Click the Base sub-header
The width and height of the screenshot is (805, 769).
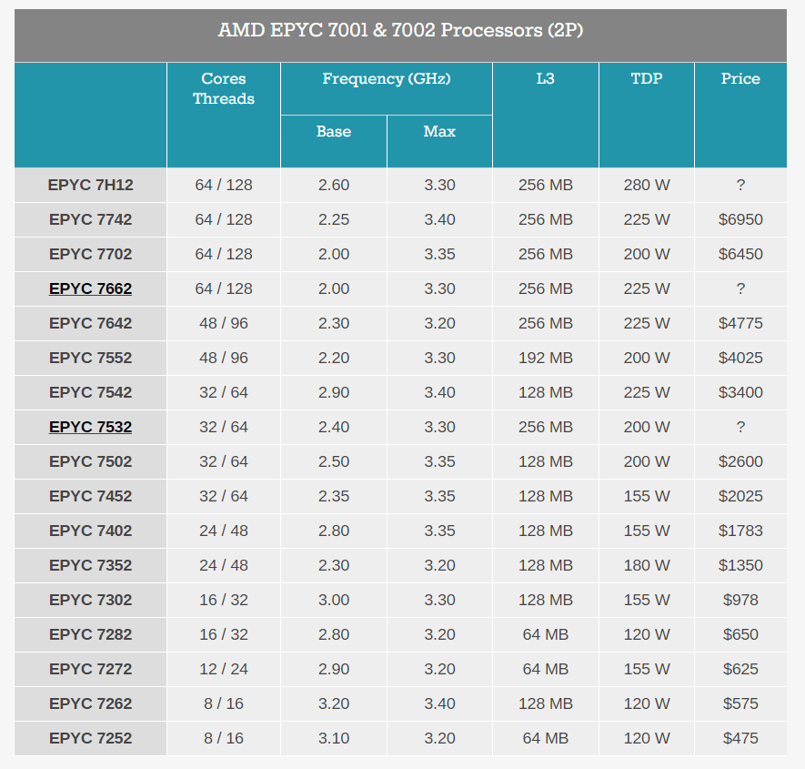[x=334, y=132]
